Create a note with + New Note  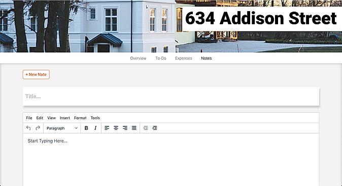click(x=36, y=74)
